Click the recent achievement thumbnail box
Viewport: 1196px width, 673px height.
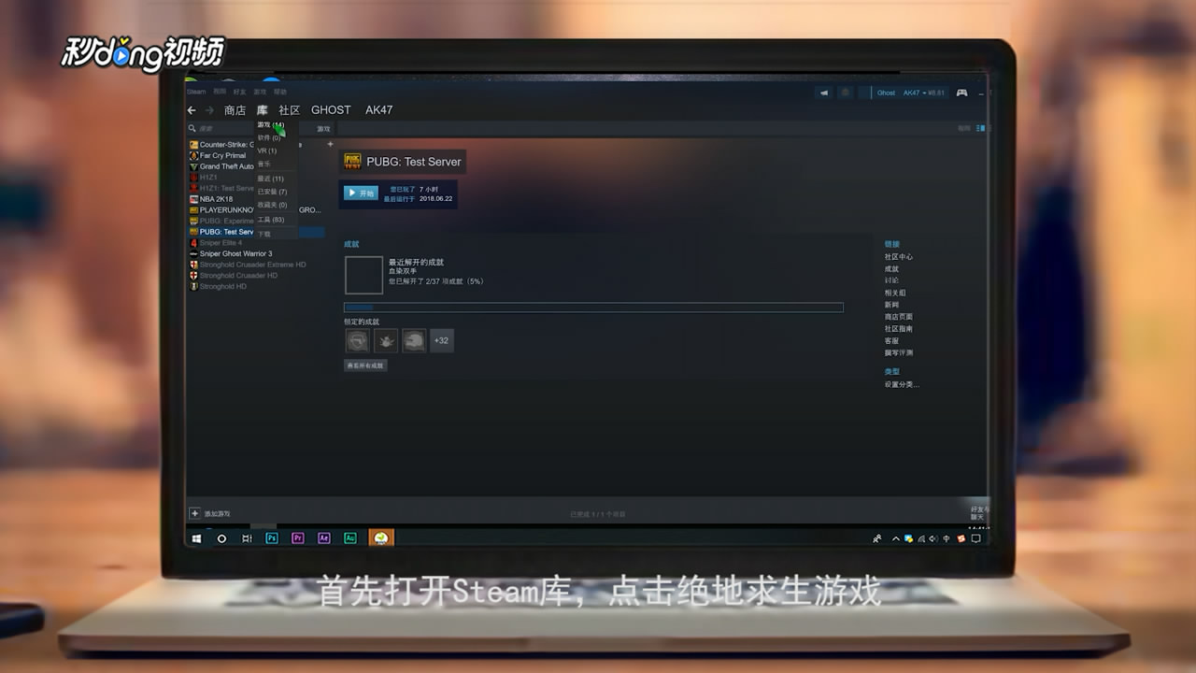coord(363,275)
